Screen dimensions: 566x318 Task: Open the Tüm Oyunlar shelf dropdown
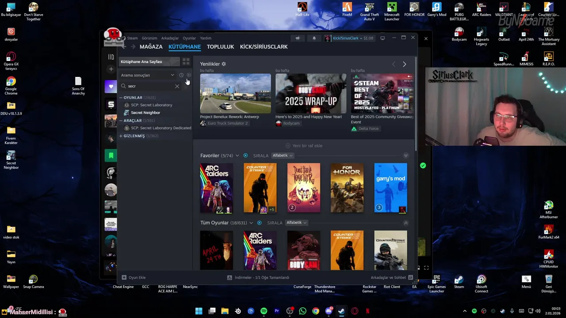coord(251,223)
